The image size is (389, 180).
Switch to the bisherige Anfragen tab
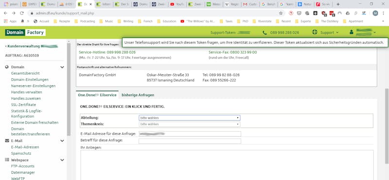pyautogui.click(x=138, y=95)
